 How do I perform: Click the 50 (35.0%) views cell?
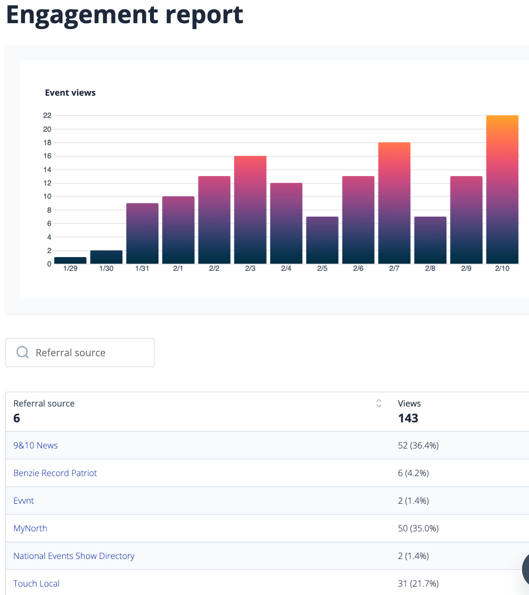click(x=418, y=528)
